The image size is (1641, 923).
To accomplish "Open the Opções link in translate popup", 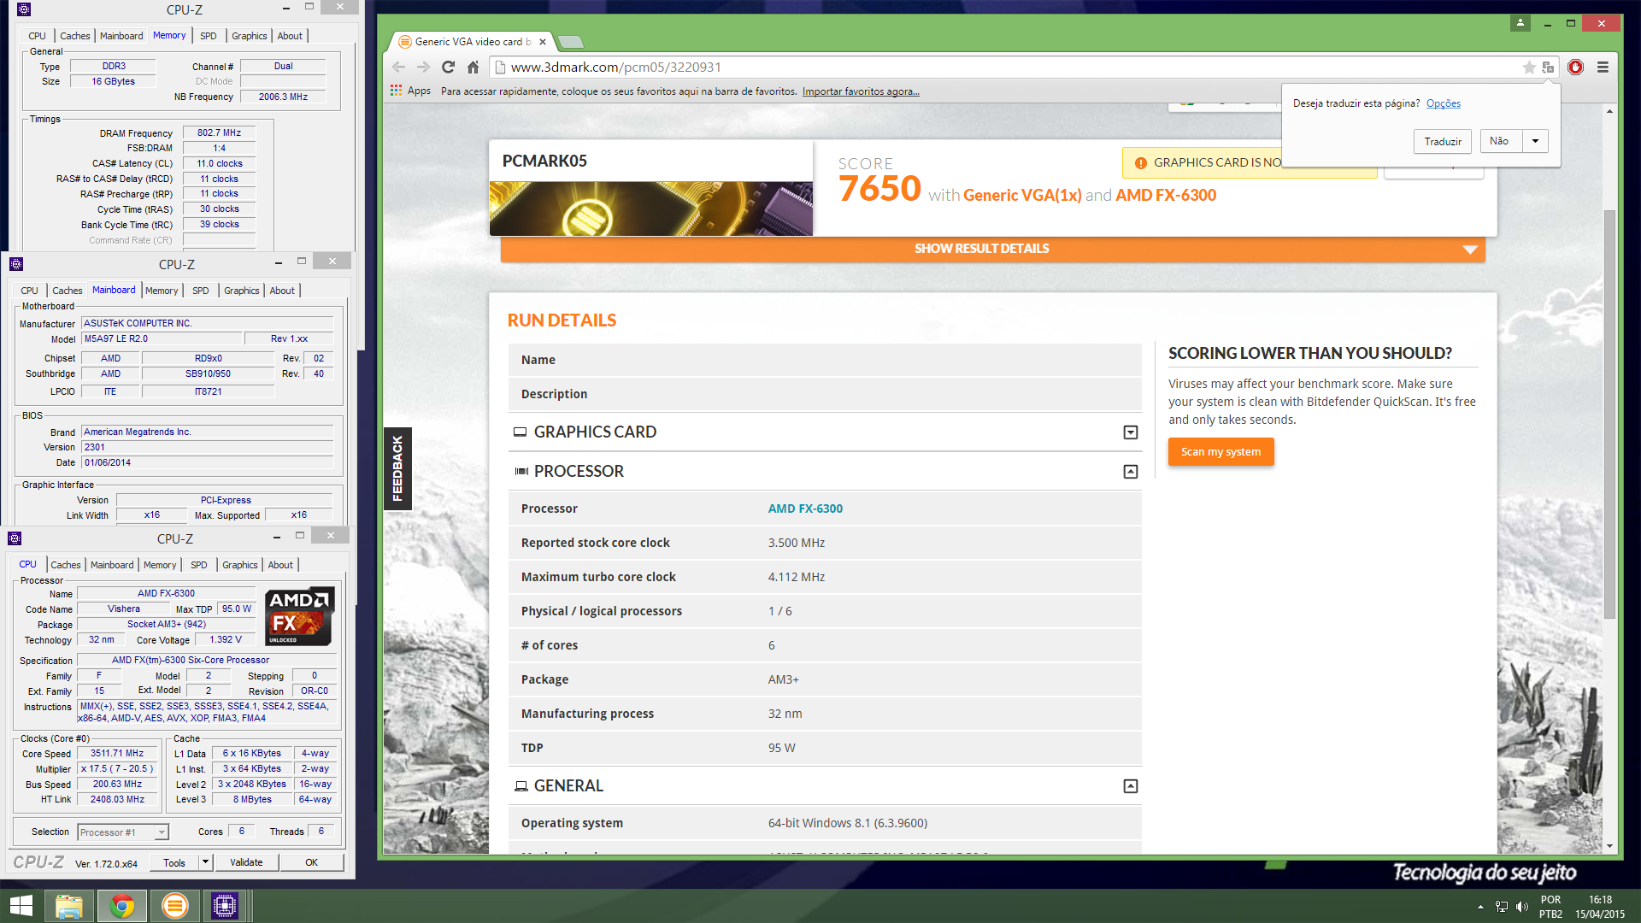I will pos(1443,103).
